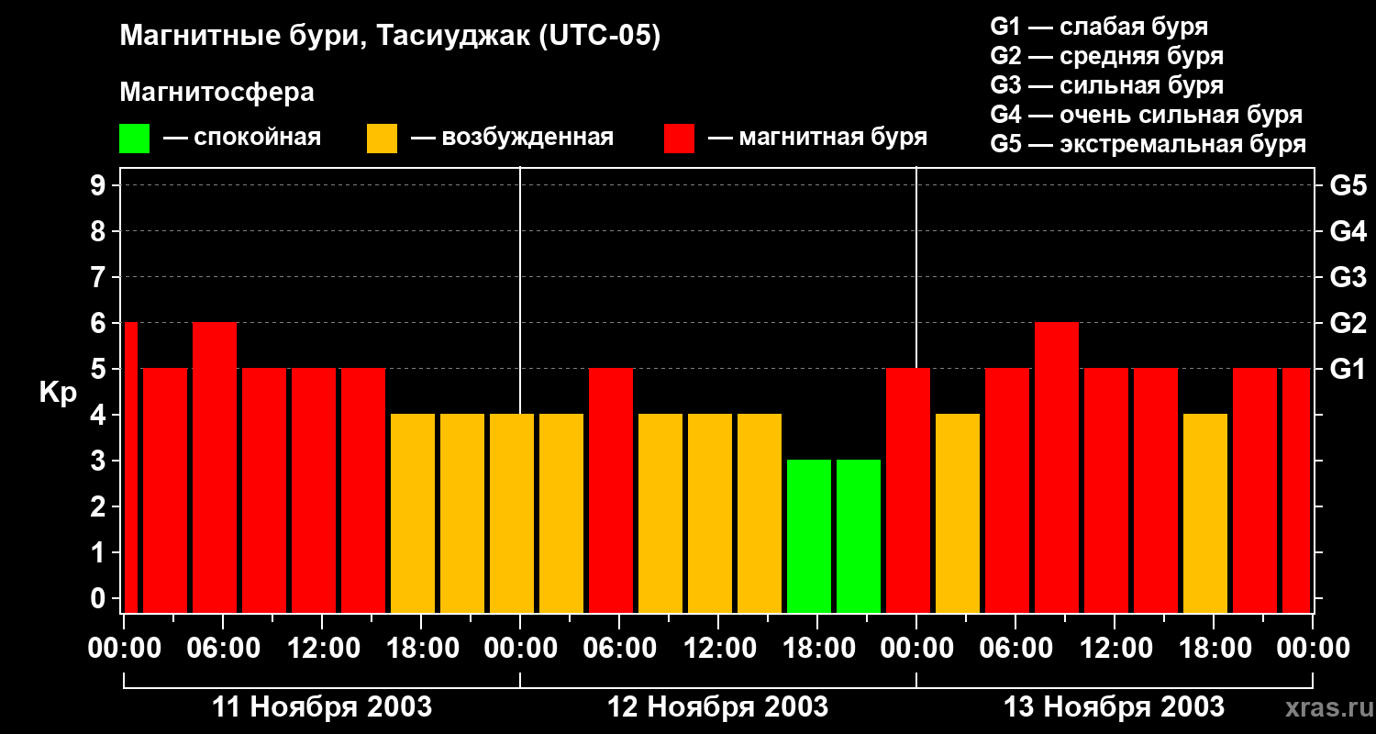Screen dimensions: 1376x734
Task: Click the '11 Ноября 2003' date label
Action: 322,707
